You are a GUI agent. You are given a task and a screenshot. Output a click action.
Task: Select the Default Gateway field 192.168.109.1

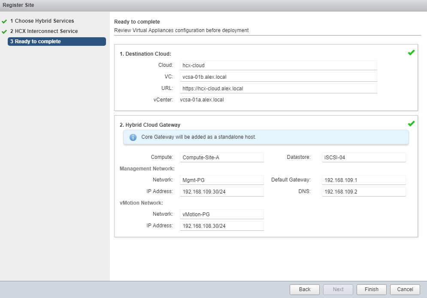[x=363, y=180]
